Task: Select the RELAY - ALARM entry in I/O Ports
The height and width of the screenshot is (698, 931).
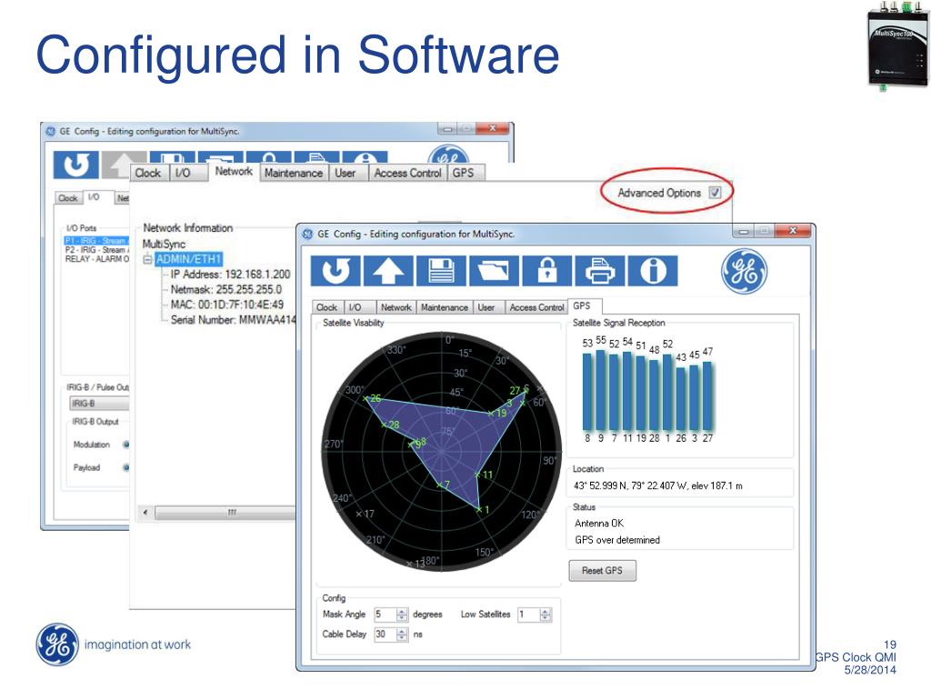Action: pos(96,259)
